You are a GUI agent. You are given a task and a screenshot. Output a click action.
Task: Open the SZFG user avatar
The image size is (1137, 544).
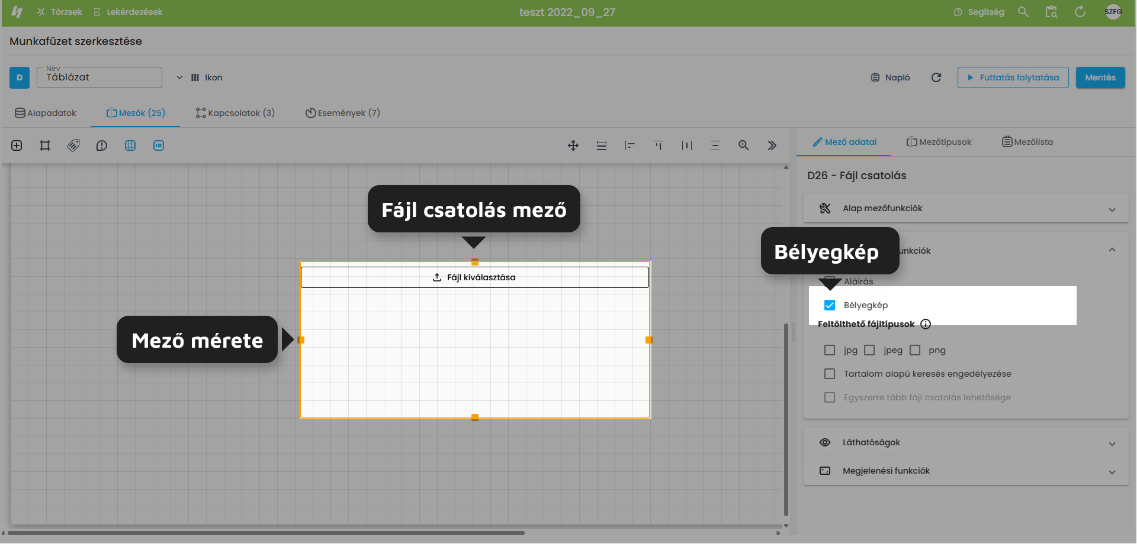pyautogui.click(x=1113, y=12)
